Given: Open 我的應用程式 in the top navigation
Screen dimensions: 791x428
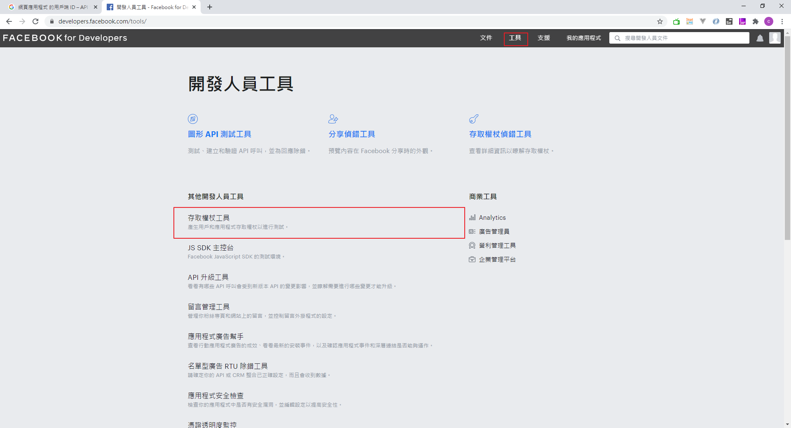Looking at the screenshot, I should pyautogui.click(x=584, y=38).
